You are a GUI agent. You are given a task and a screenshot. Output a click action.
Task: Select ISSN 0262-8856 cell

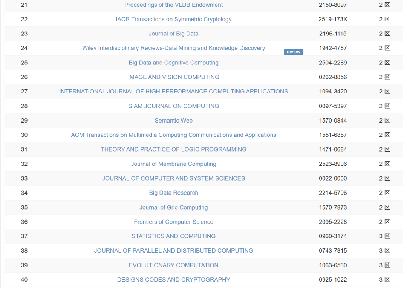tap(333, 77)
